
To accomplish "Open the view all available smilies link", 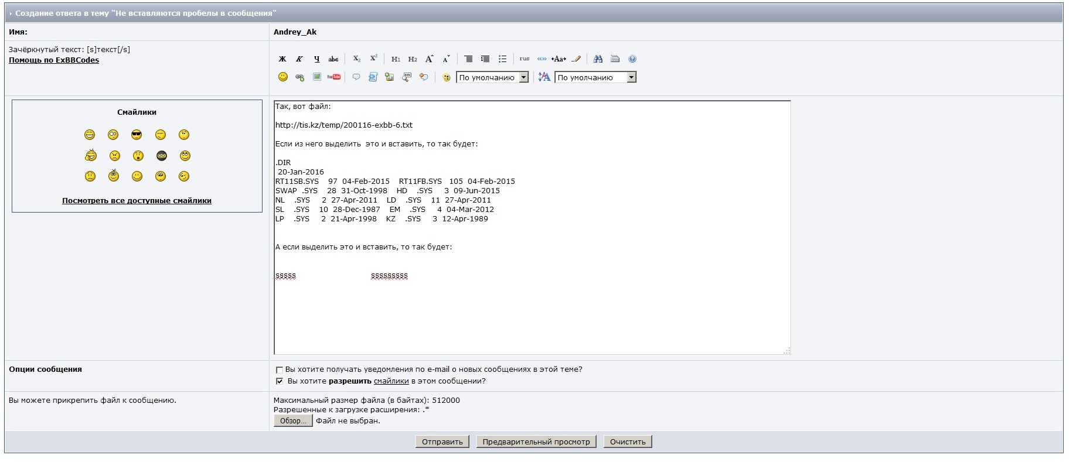I will [137, 201].
